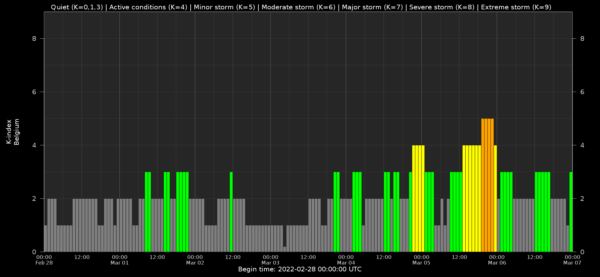The width and height of the screenshot is (600, 277).
Task: Click the left y-axis tick label 8
Action: [x=34, y=38]
